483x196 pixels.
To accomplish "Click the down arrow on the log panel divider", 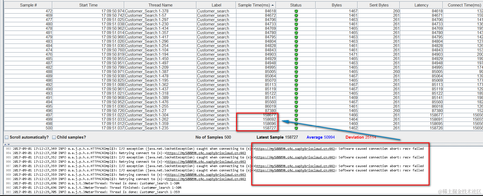I will coord(8,145).
